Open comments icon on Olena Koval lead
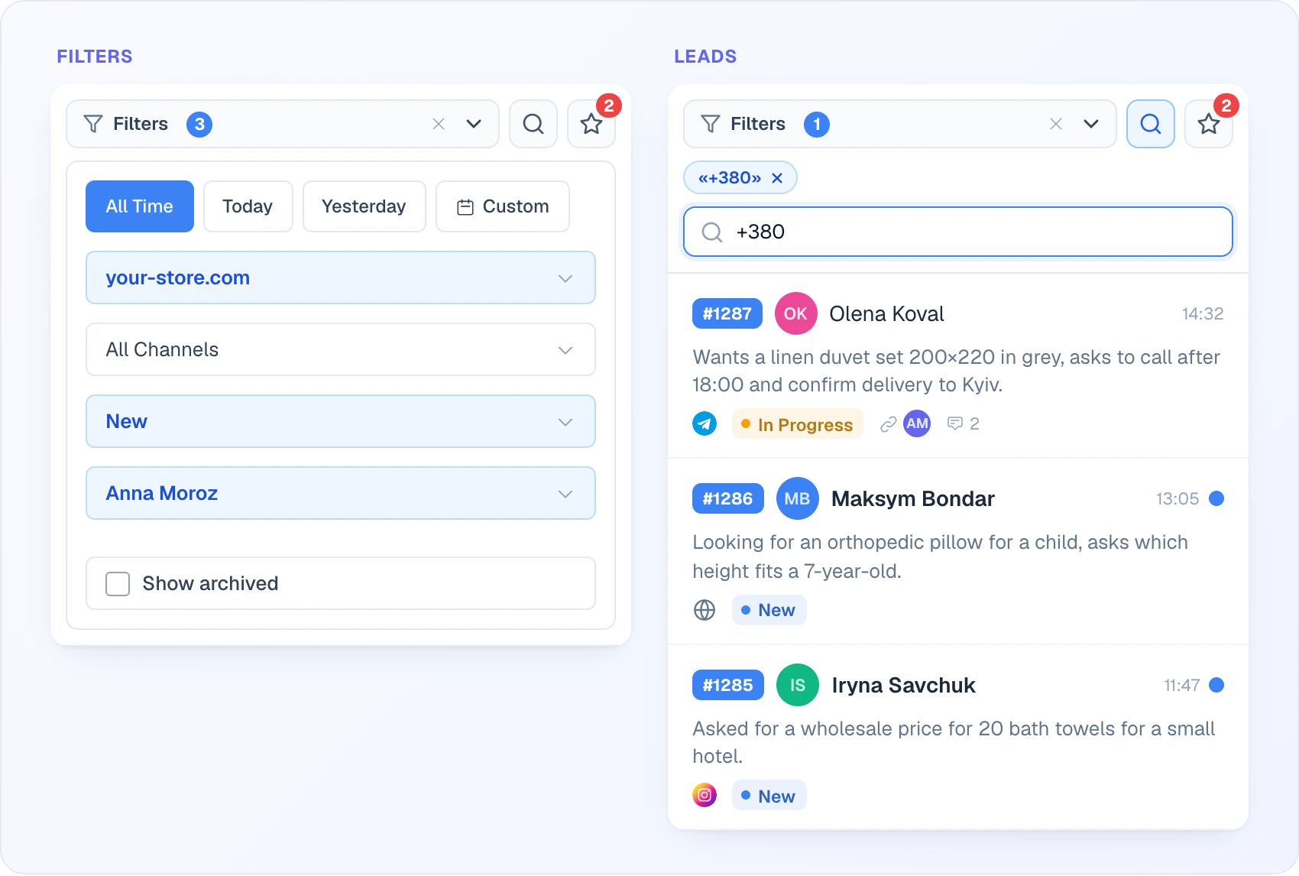The image size is (1299, 876). 955,423
